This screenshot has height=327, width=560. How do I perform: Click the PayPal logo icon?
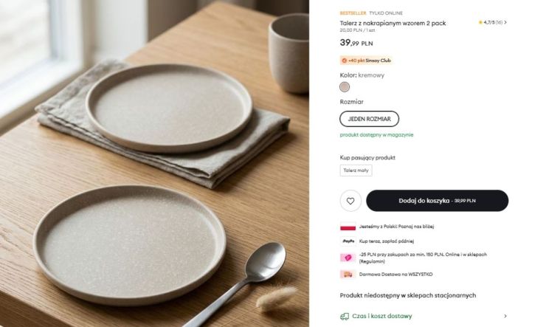tap(348, 241)
